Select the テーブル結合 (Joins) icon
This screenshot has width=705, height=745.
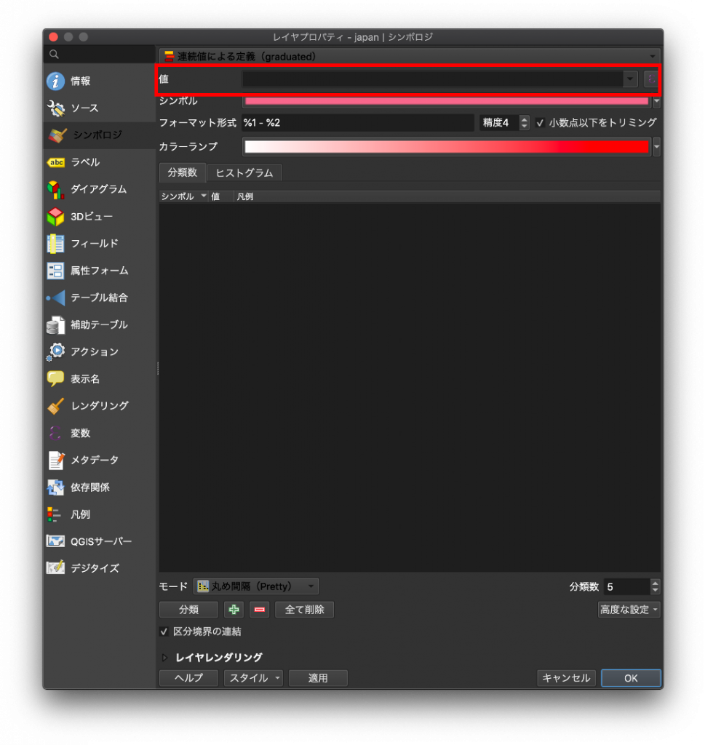[55, 298]
